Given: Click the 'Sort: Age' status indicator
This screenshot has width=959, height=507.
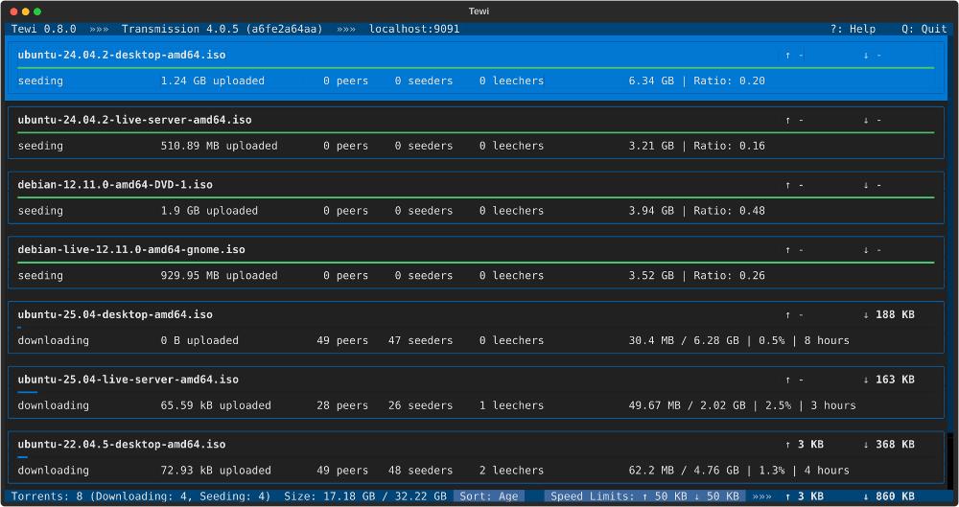Looking at the screenshot, I should 489,496.
